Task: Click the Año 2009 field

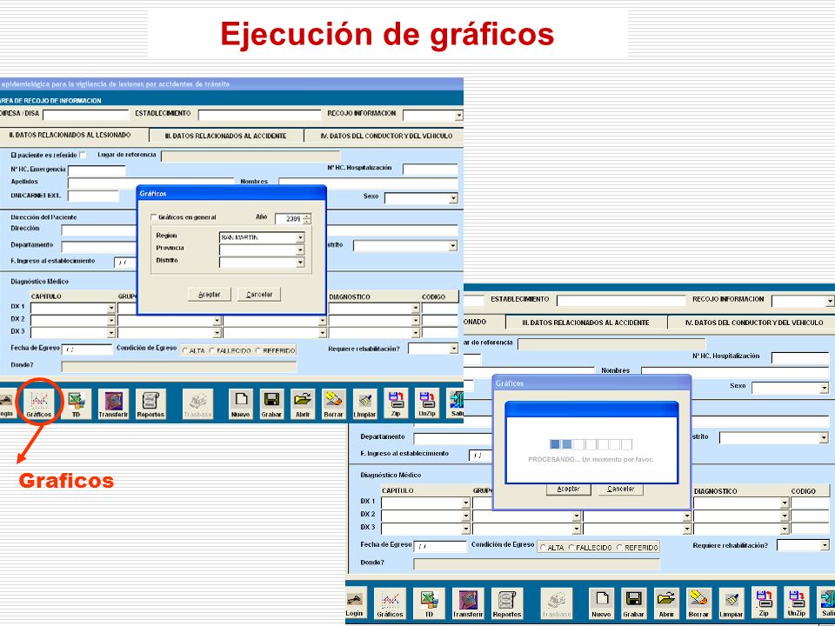Action: pyautogui.click(x=289, y=219)
